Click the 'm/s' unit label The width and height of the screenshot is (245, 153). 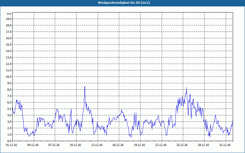[9, 14]
